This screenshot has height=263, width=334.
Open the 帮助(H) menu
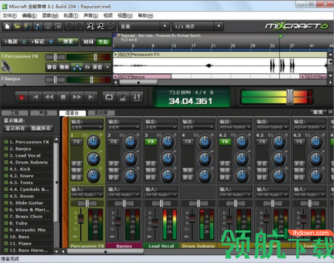[145, 16]
